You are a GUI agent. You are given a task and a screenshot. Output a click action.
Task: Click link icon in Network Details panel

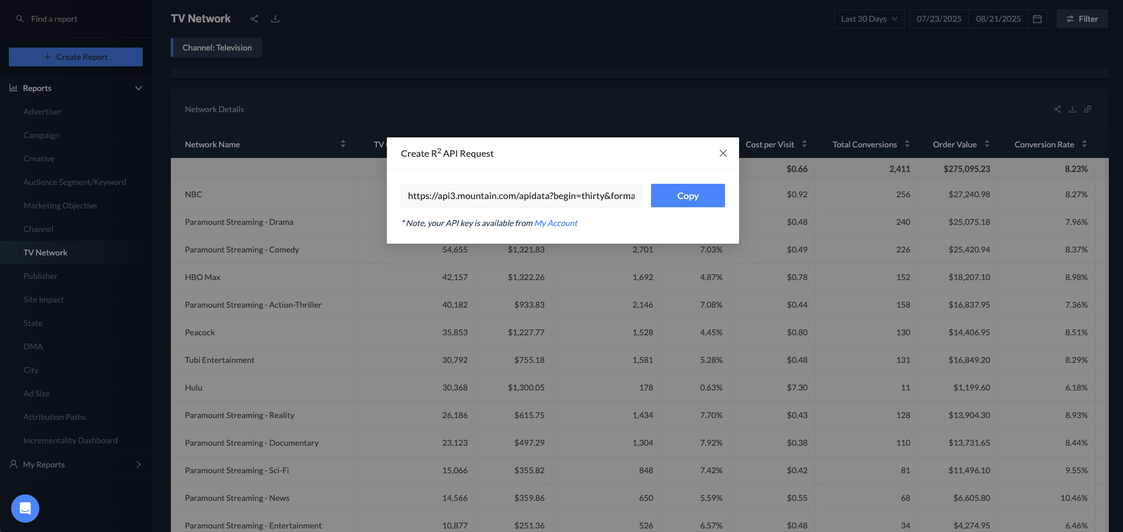(1088, 109)
